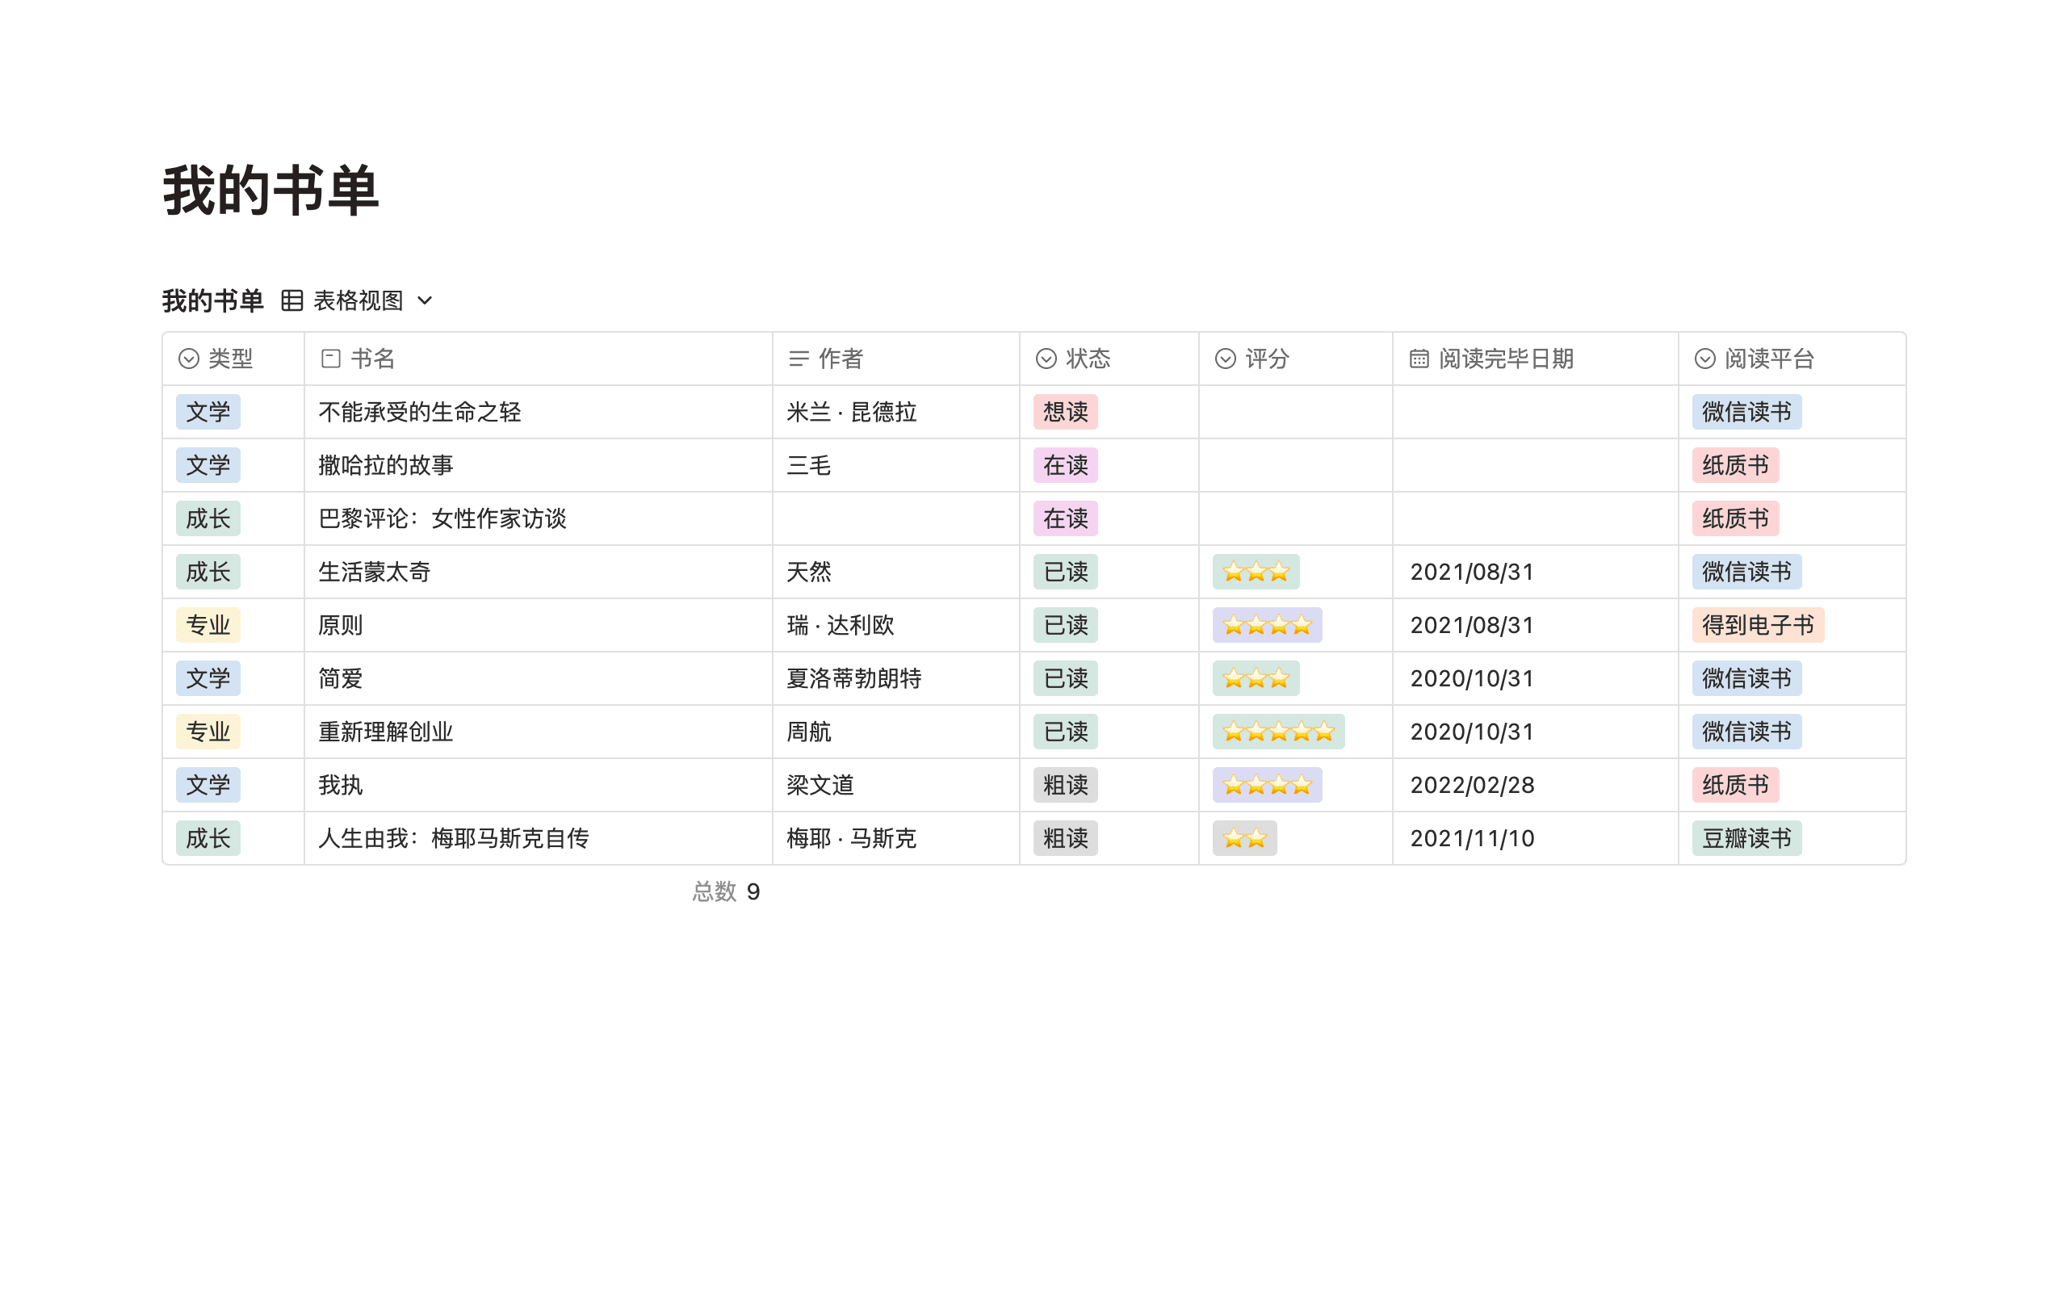Switch to the 表格视图 tab

pos(358,300)
